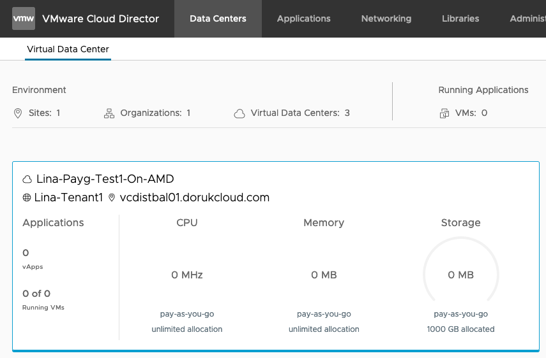Viewport: 546px width, 358px height.
Task: Click the Memory 0 MB value
Action: click(324, 275)
